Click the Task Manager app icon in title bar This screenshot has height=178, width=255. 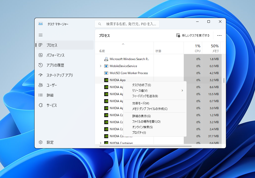(x=41, y=24)
